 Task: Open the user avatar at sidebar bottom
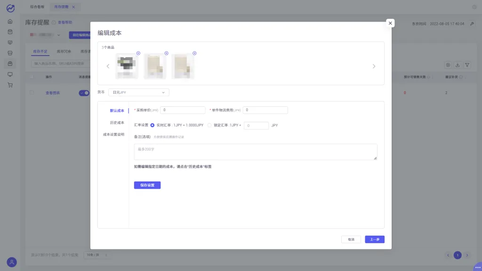(12, 262)
